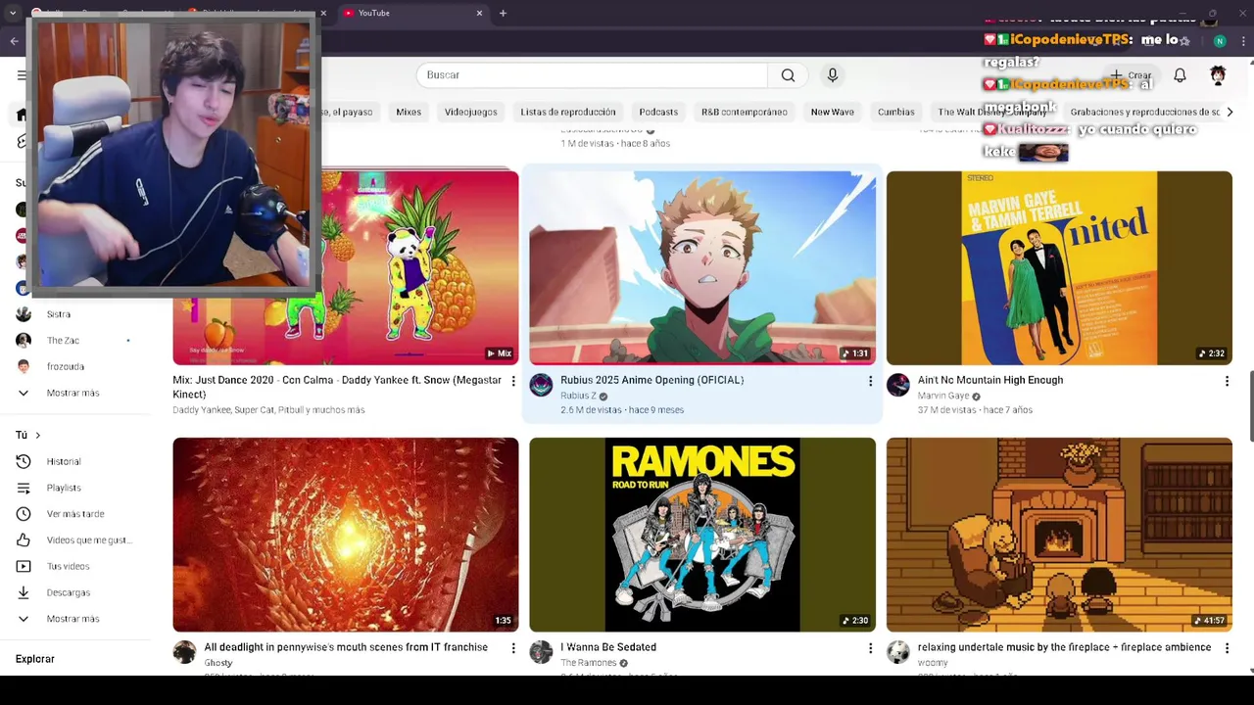Image resolution: width=1254 pixels, height=705 pixels.
Task: Show more chips with right arrow
Action: pos(1230,112)
